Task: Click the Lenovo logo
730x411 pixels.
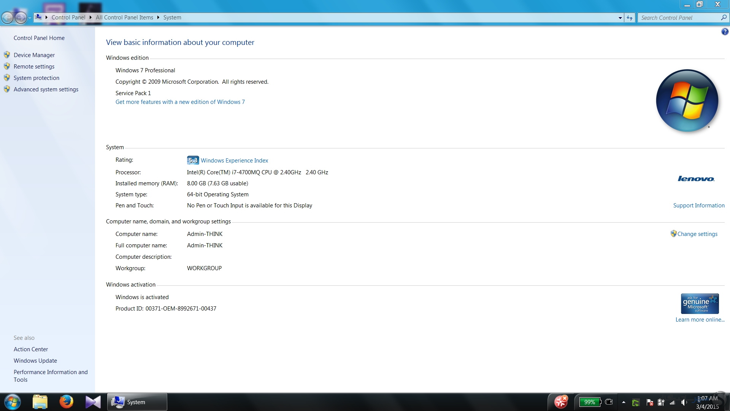Action: point(696,179)
